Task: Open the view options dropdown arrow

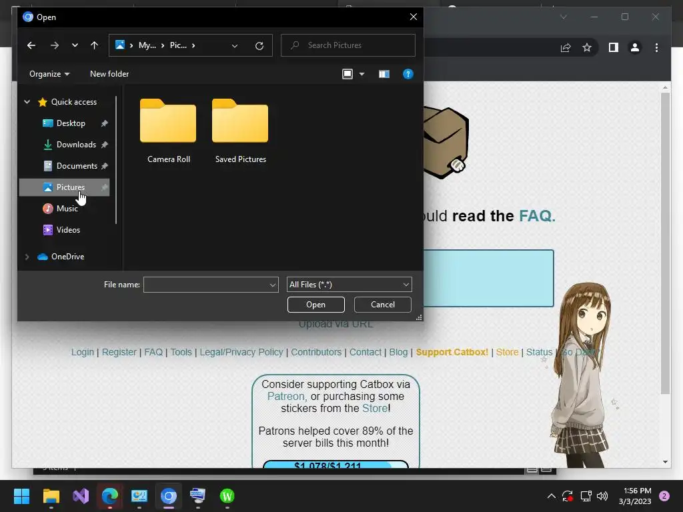Action: (362, 74)
